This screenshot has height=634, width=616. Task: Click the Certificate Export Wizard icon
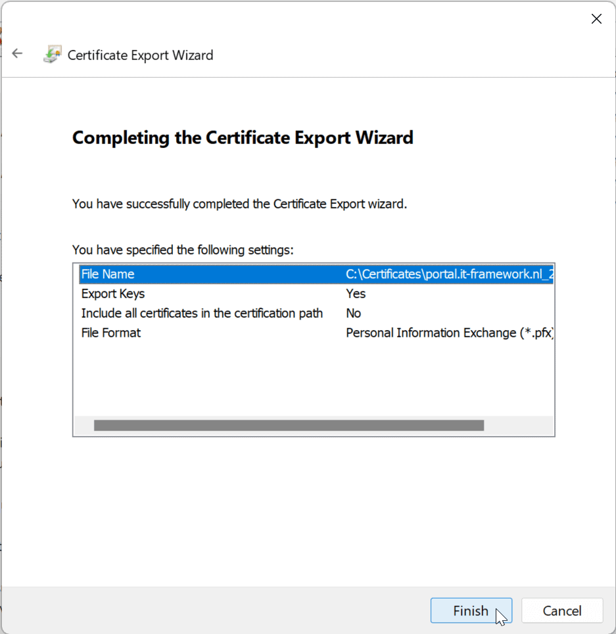pos(51,55)
